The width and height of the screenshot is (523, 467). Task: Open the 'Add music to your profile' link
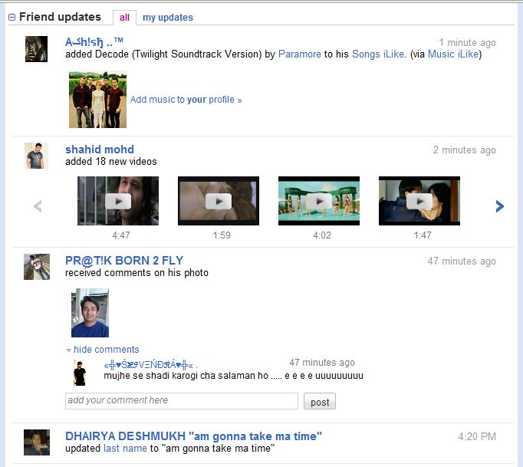(186, 100)
